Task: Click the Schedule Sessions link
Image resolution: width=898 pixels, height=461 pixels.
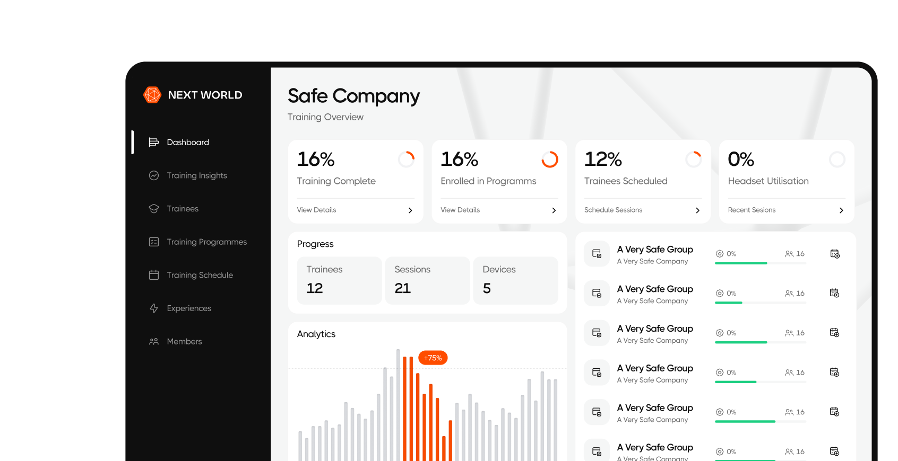Action: (613, 210)
